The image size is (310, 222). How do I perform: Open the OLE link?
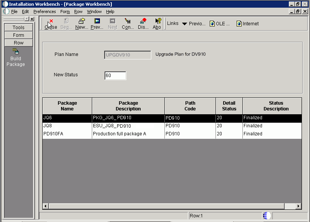tap(220, 24)
